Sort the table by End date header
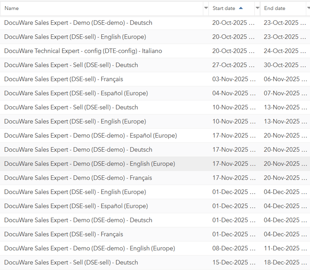Screen dimensions: 310x271 [274, 8]
